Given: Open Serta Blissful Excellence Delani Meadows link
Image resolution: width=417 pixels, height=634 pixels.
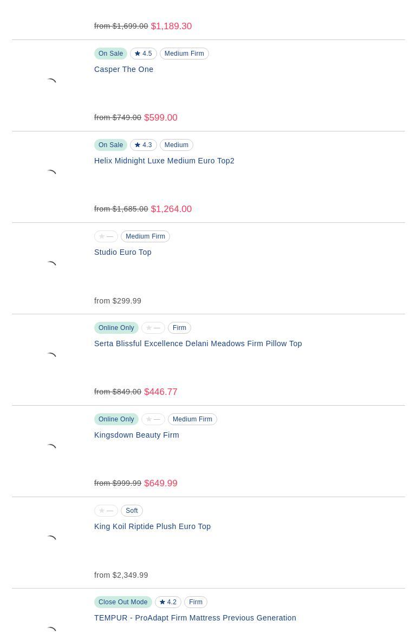Looking at the screenshot, I should click(198, 344).
